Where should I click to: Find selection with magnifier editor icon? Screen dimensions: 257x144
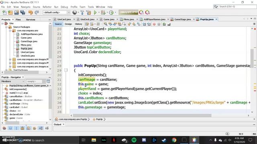[x=106, y=24]
